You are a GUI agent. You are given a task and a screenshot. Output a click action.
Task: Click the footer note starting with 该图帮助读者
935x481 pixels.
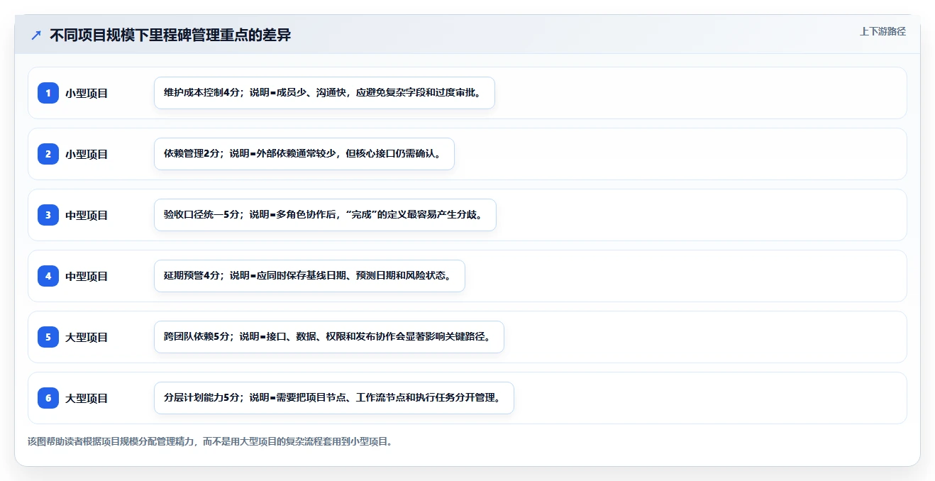210,441
